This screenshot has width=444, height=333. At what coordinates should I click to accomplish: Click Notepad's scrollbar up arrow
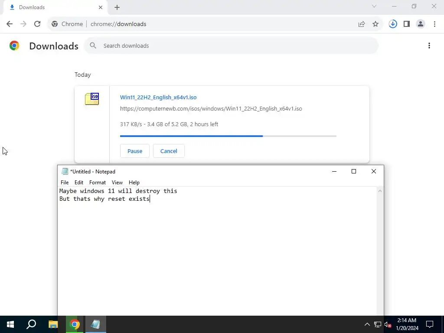pyautogui.click(x=380, y=191)
